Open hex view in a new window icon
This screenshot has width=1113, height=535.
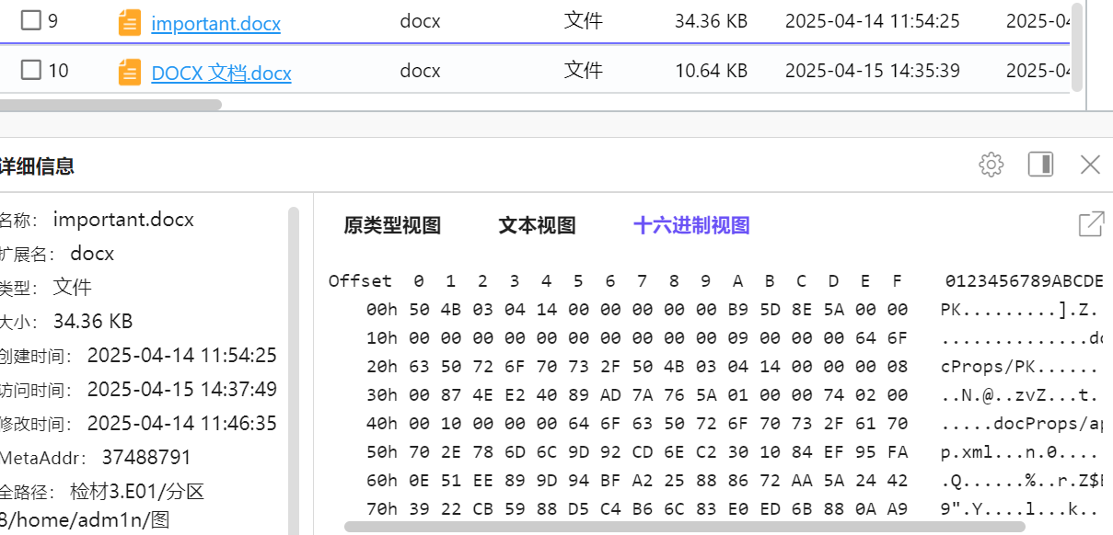pyautogui.click(x=1091, y=223)
